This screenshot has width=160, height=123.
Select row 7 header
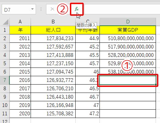(5, 80)
